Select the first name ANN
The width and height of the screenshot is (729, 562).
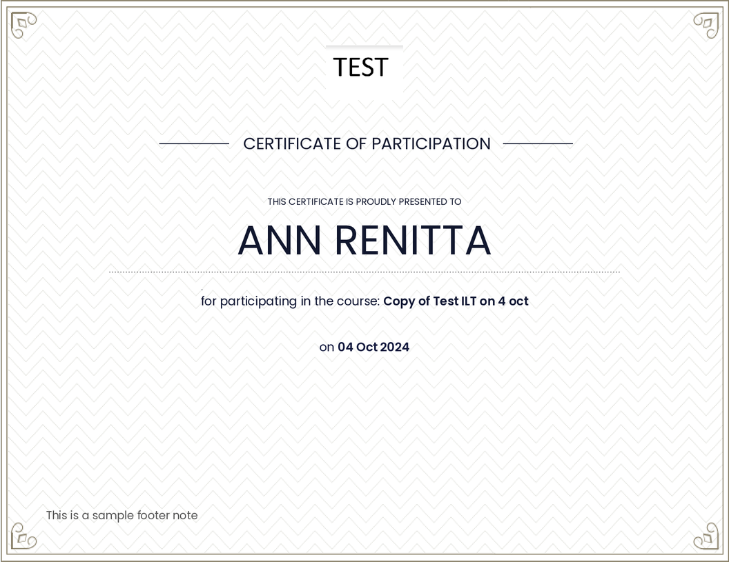(280, 241)
